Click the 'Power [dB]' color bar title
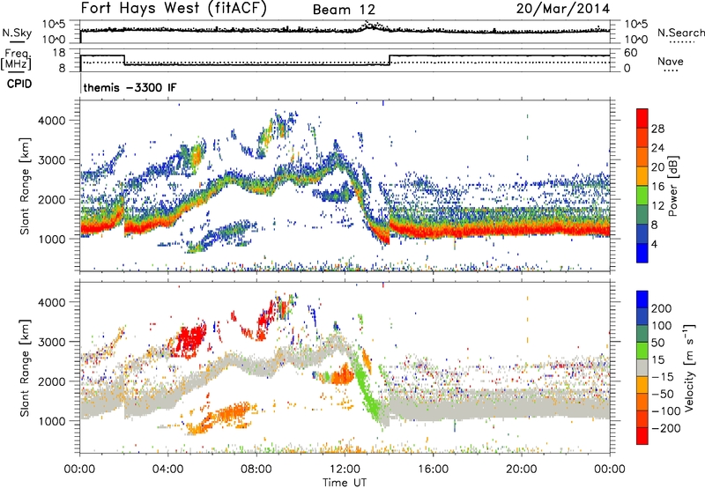 click(673, 186)
